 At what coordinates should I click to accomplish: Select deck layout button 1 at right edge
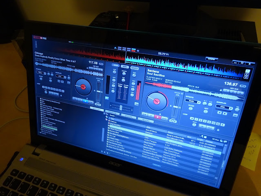[x=248, y=71]
